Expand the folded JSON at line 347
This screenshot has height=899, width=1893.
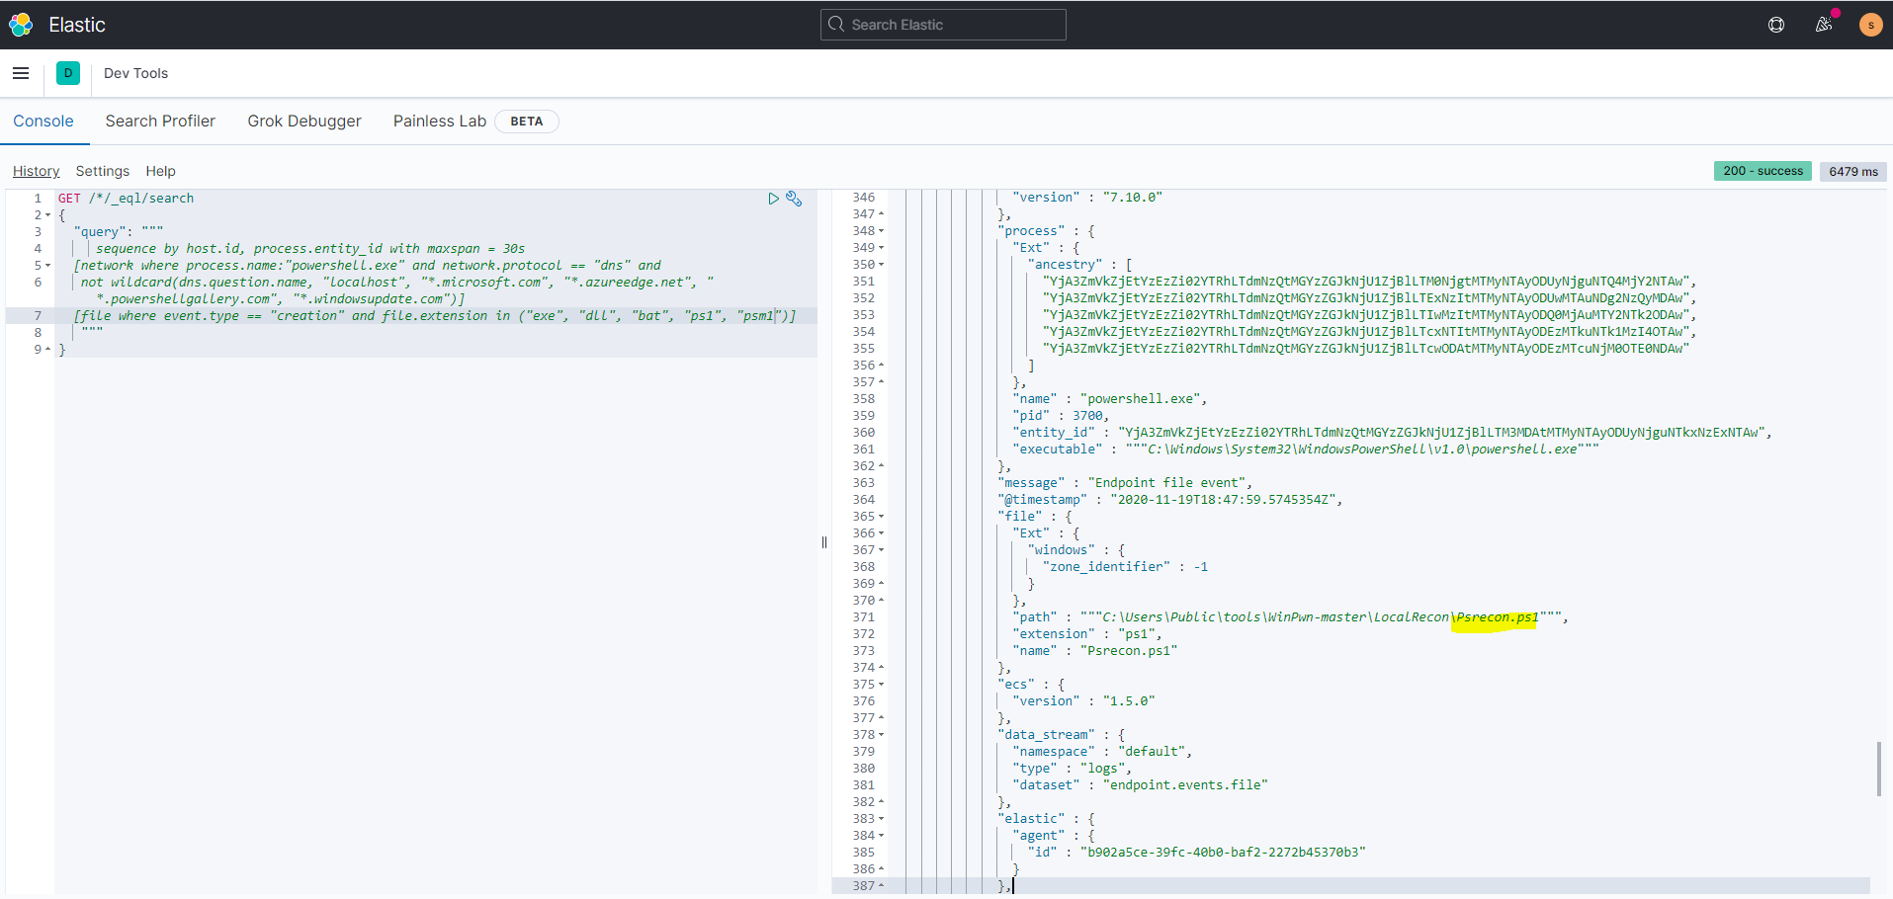[882, 213]
